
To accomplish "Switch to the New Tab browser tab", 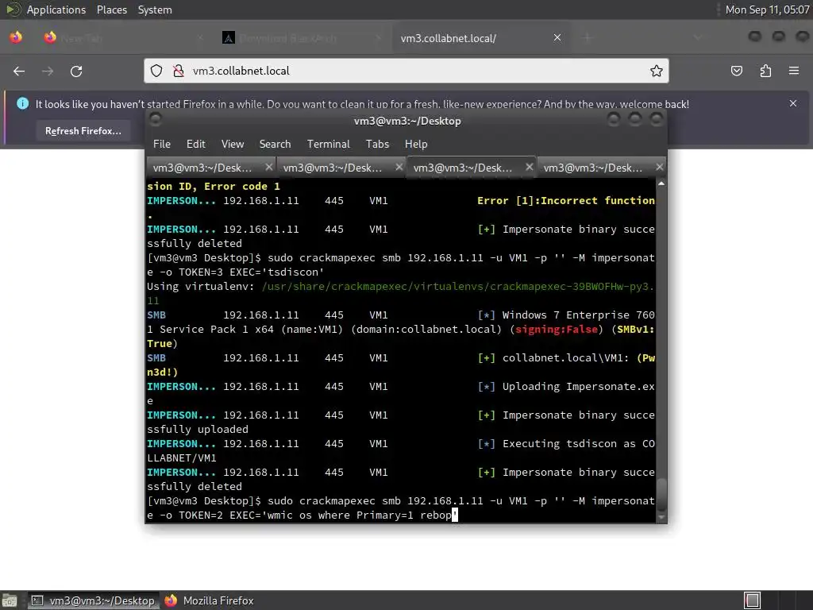I will [125, 38].
